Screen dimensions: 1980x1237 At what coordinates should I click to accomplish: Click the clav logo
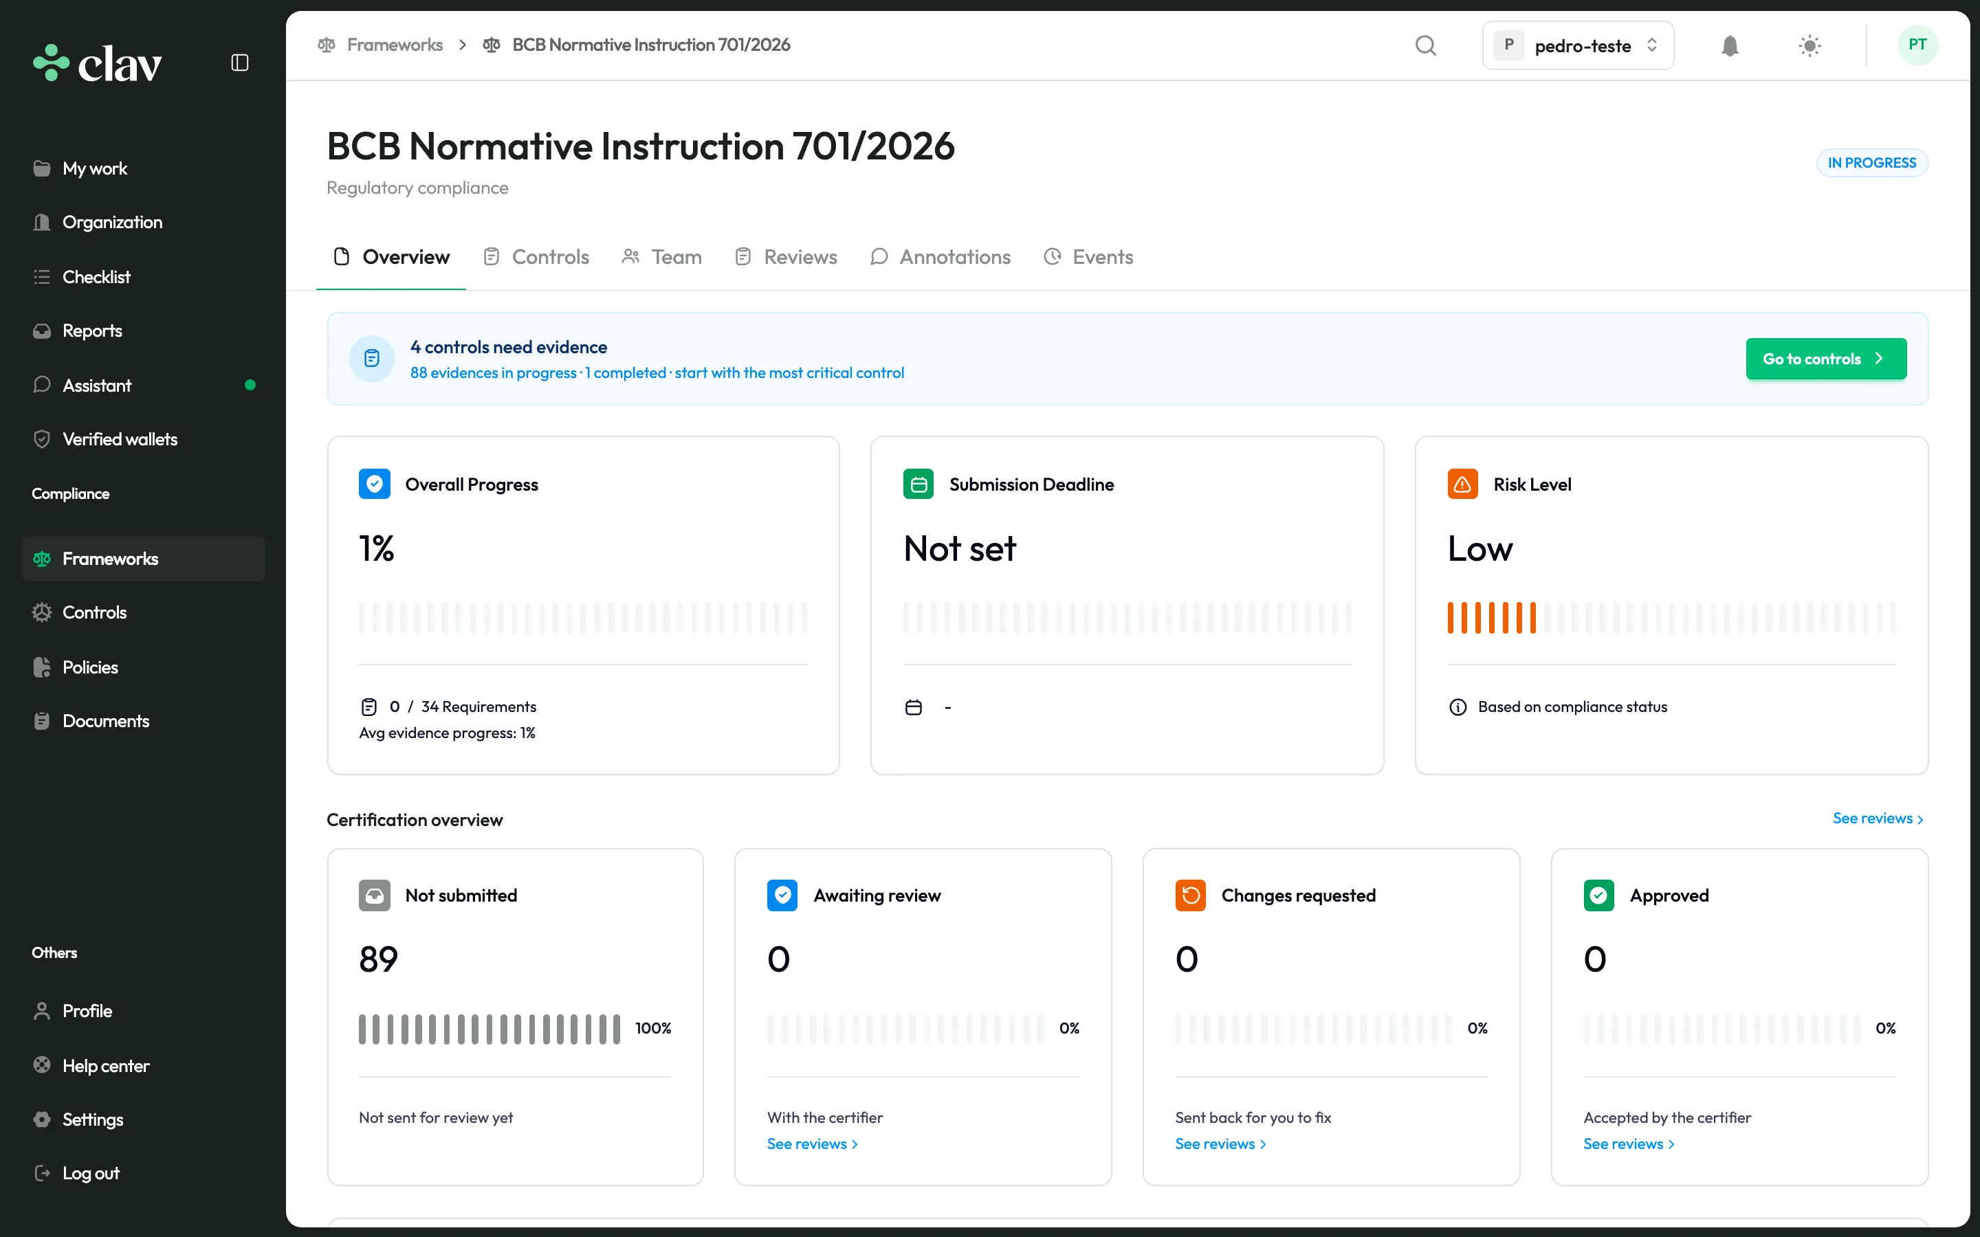pos(98,63)
